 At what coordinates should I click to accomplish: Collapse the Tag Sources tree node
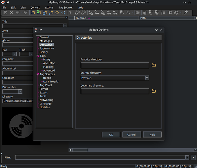38,74
